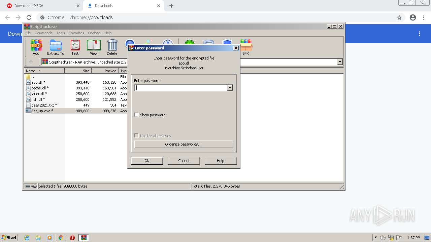Open a new Chrome tab
The image size is (431, 242).
[x=171, y=6]
